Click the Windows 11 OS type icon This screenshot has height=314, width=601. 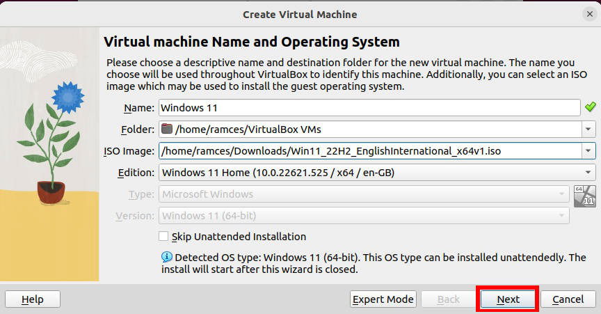pos(585,196)
